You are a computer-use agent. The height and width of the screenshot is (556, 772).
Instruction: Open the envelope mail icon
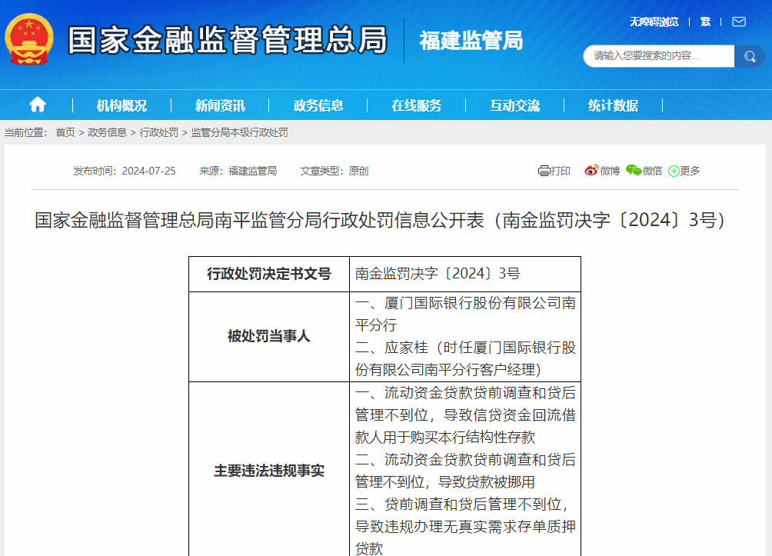pyautogui.click(x=738, y=22)
